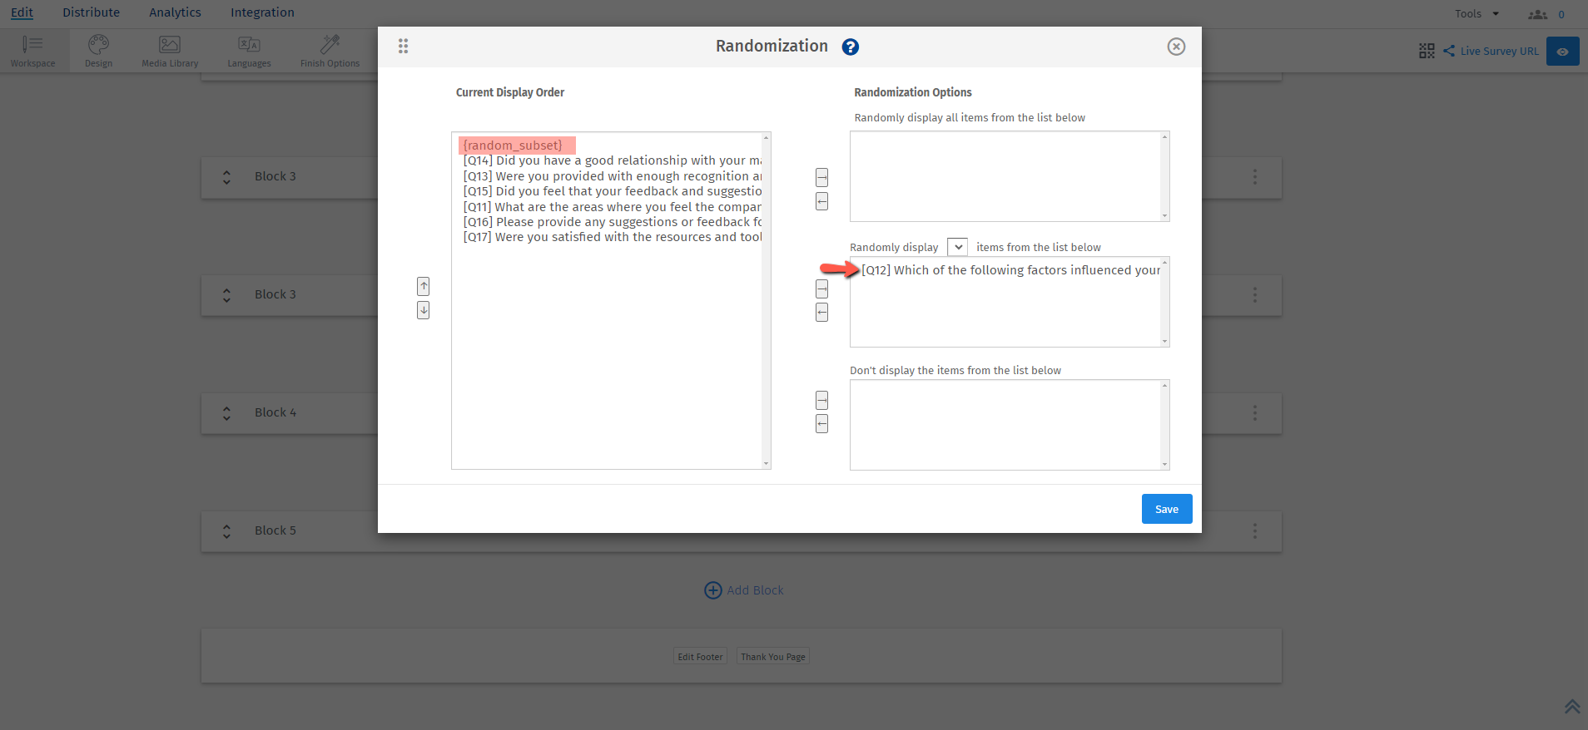Image resolution: width=1588 pixels, height=730 pixels.
Task: Move selected item down in display order
Action: 424,310
